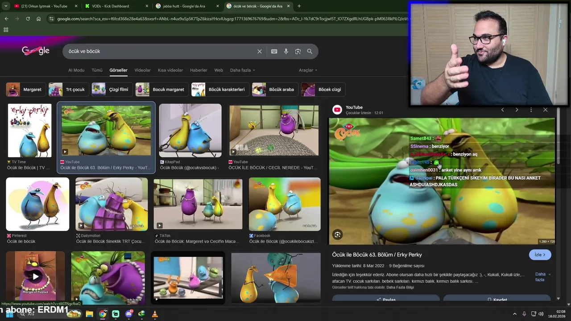Close the VODs Kick Dashboard tab
Screen dimensions: 571x321
(x=147, y=6)
